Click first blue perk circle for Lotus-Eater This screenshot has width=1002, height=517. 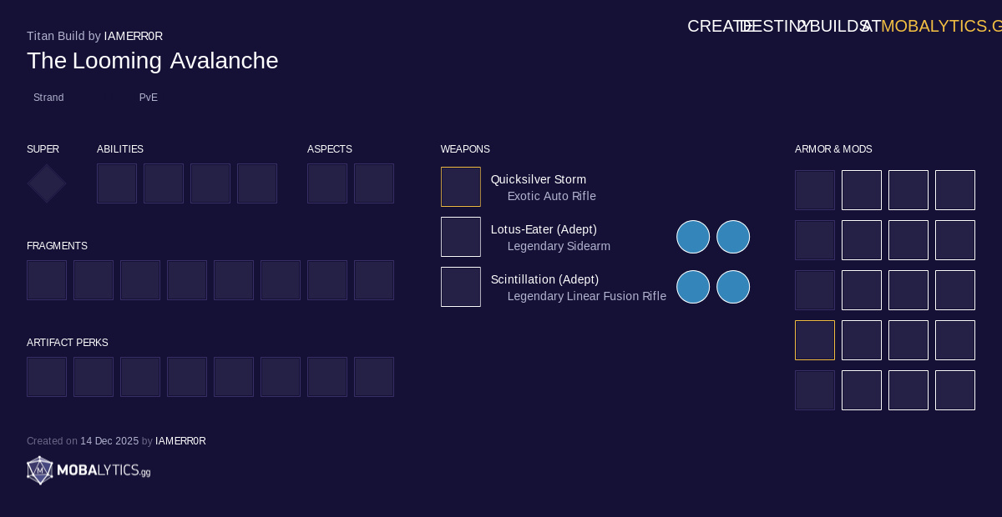point(693,237)
